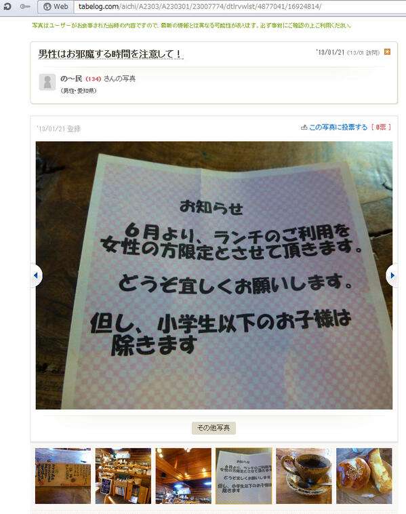Image resolution: width=406 pixels, height=514 pixels.
Task: Open the bread rolls thumbnail
Action: (364, 475)
